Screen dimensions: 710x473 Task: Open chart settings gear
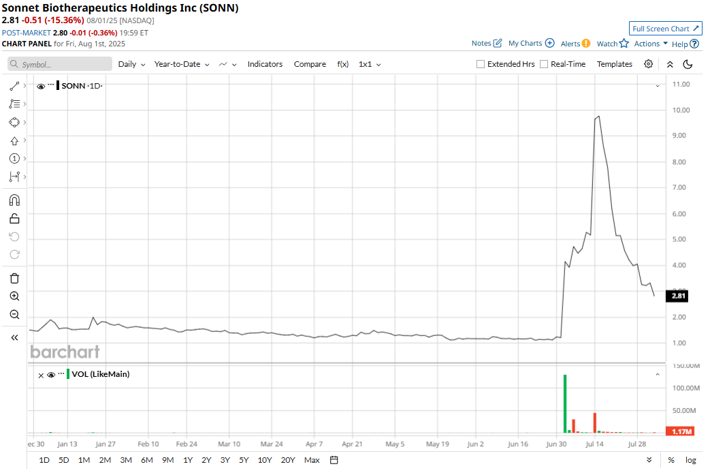click(x=649, y=64)
